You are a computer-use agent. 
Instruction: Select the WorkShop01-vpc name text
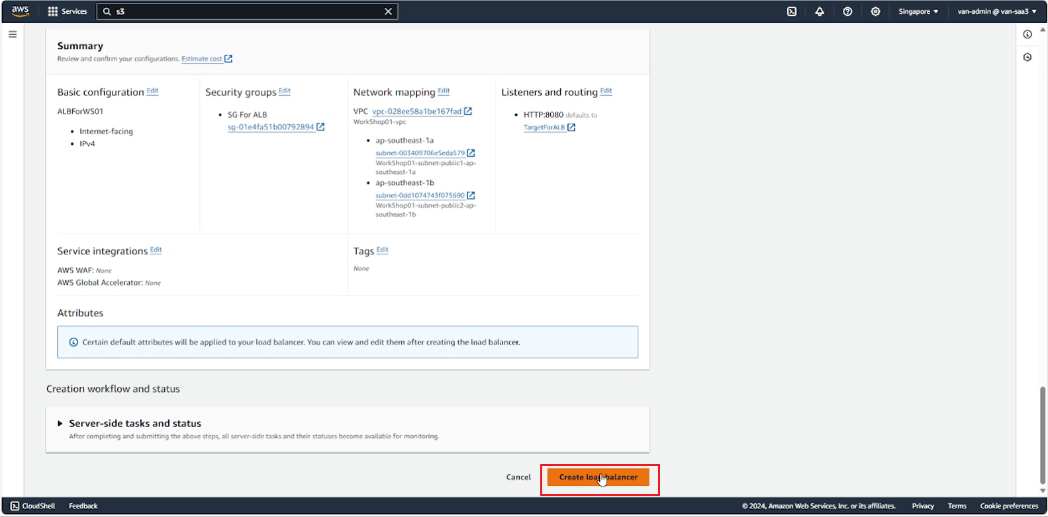(x=379, y=122)
